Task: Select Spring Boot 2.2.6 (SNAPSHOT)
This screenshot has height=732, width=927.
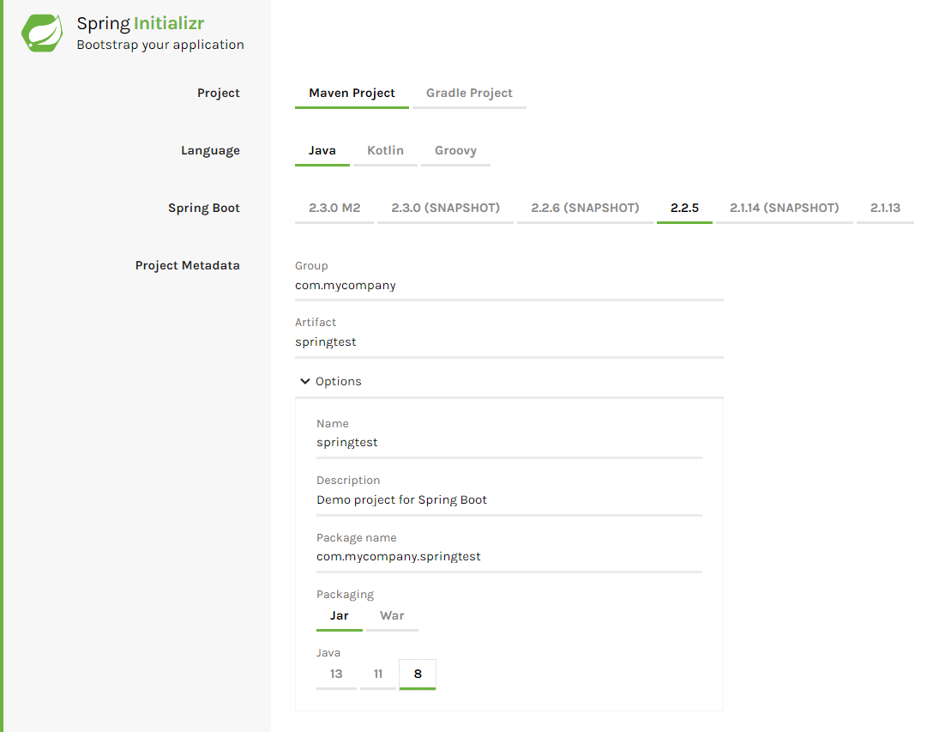Action: [x=586, y=208]
